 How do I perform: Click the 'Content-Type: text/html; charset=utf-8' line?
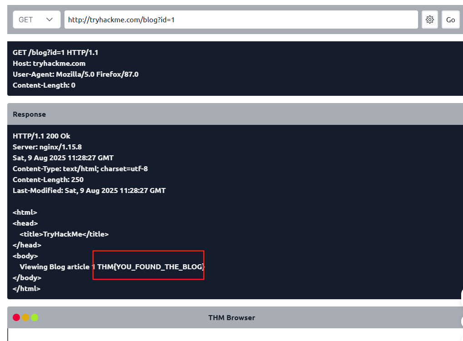[80, 169]
